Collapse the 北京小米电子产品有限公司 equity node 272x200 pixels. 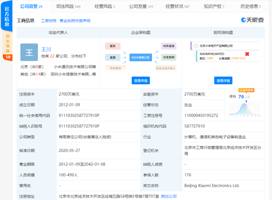pyautogui.click(x=196, y=46)
